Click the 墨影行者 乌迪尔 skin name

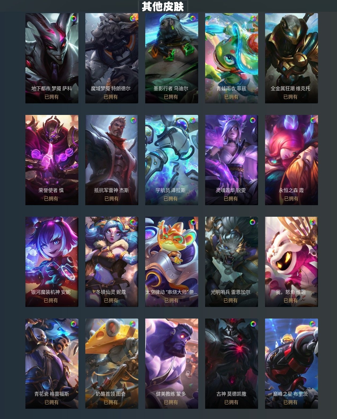tap(171, 88)
